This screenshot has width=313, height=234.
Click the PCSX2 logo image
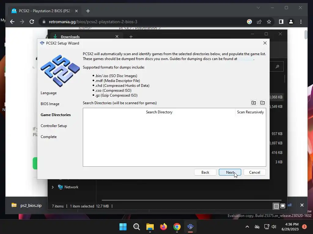click(60, 71)
